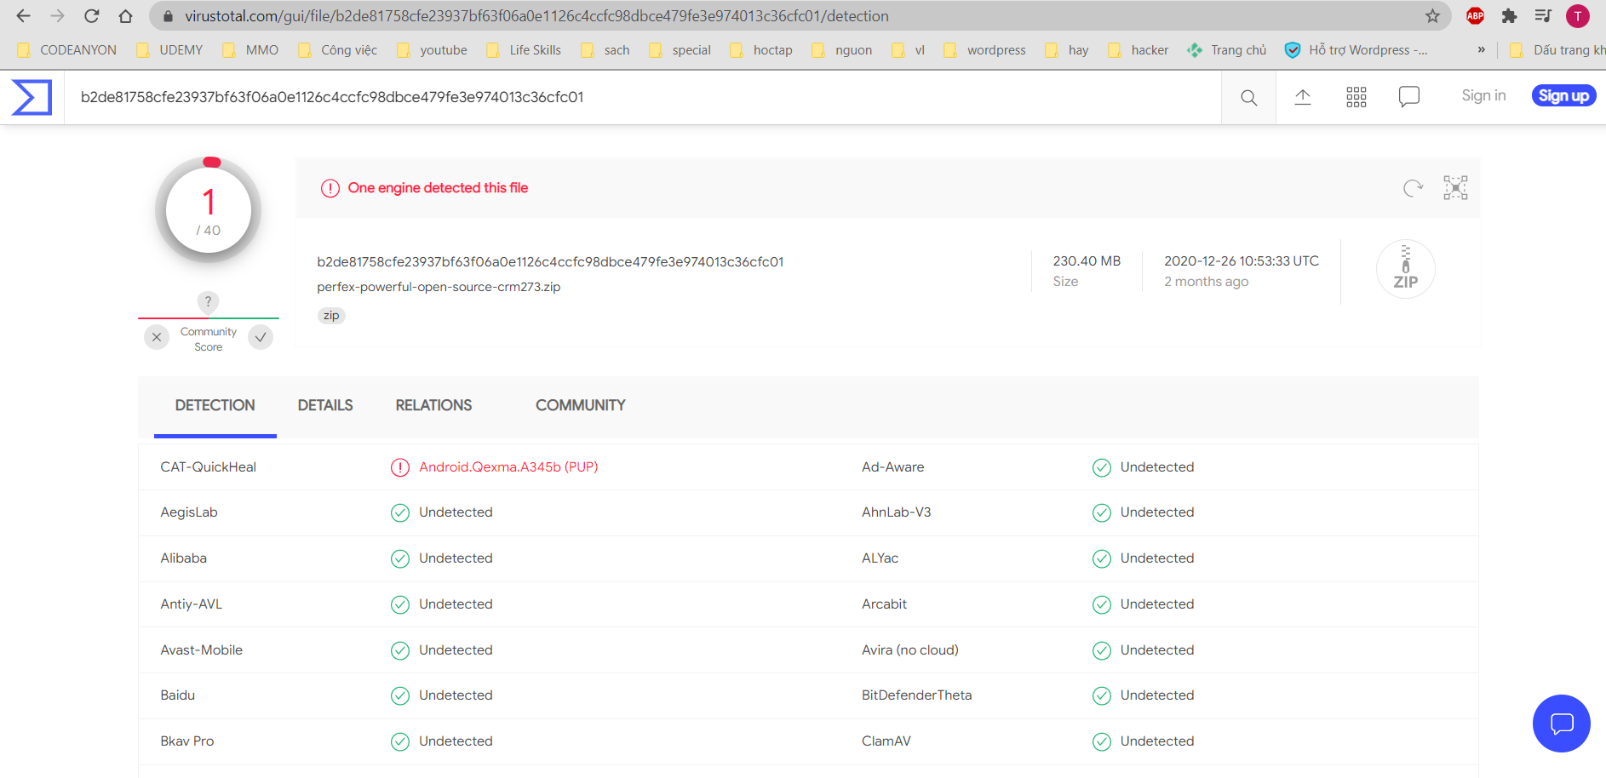Click the VirusTotal logo icon
The image size is (1606, 778).
coord(32,97)
